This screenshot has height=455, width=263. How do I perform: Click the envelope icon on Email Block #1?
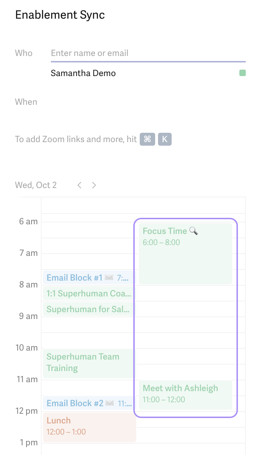(x=109, y=278)
